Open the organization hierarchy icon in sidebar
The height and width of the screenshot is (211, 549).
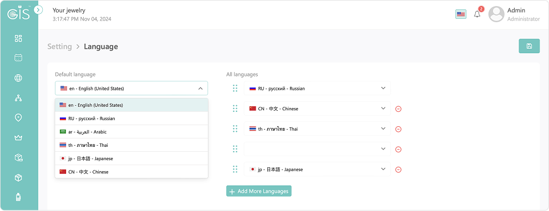[18, 98]
